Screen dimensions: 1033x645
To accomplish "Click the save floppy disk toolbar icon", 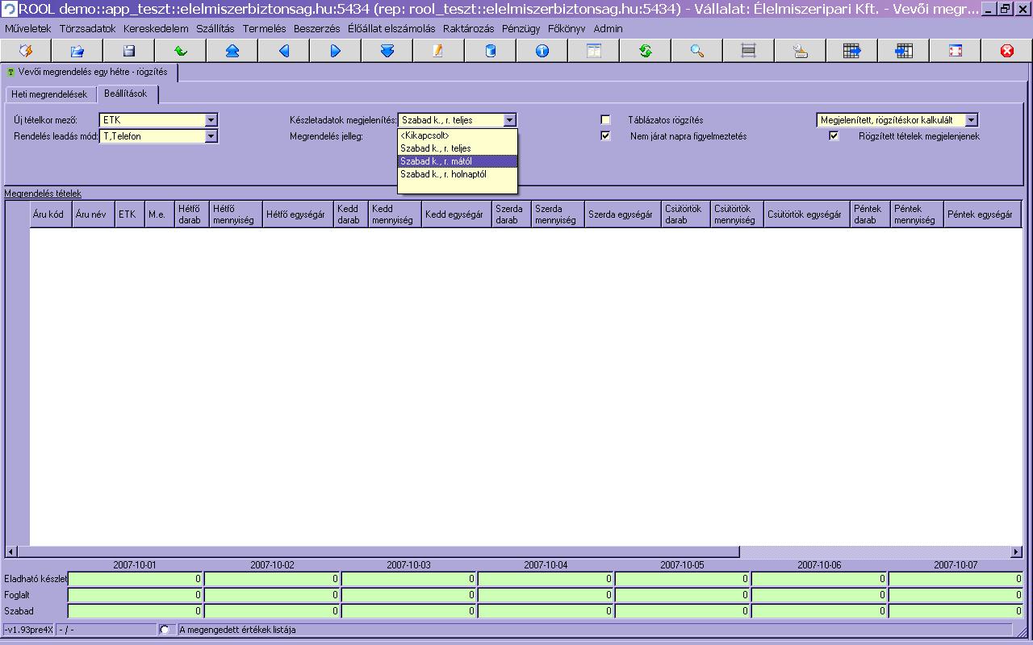I will [x=128, y=51].
